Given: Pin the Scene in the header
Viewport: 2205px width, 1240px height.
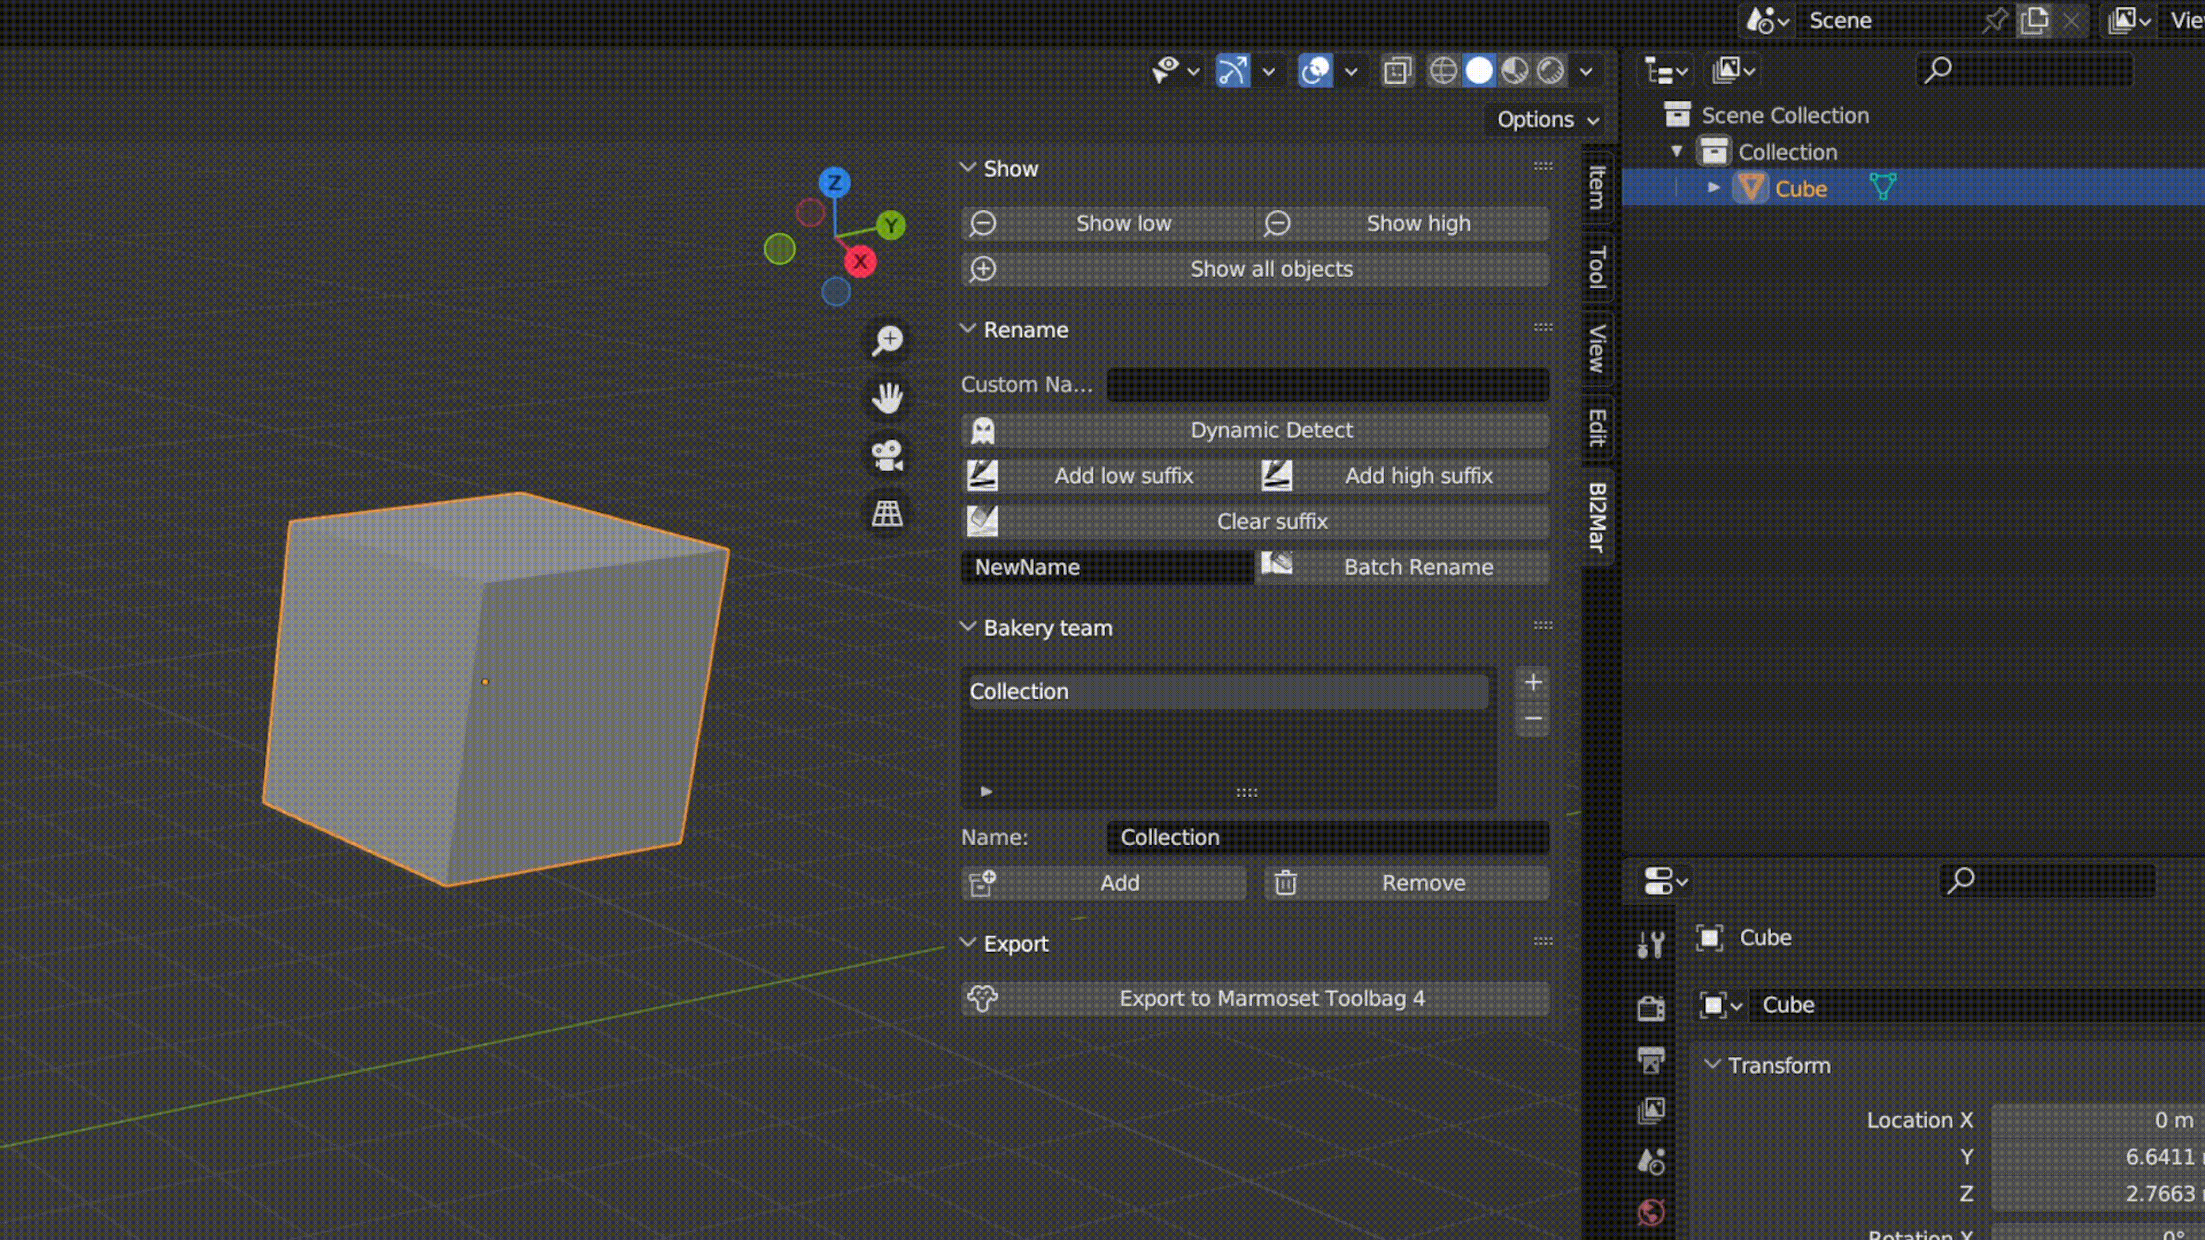Looking at the screenshot, I should pyautogui.click(x=1994, y=20).
